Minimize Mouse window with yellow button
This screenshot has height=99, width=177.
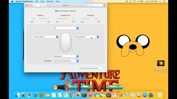click(x=29, y=5)
